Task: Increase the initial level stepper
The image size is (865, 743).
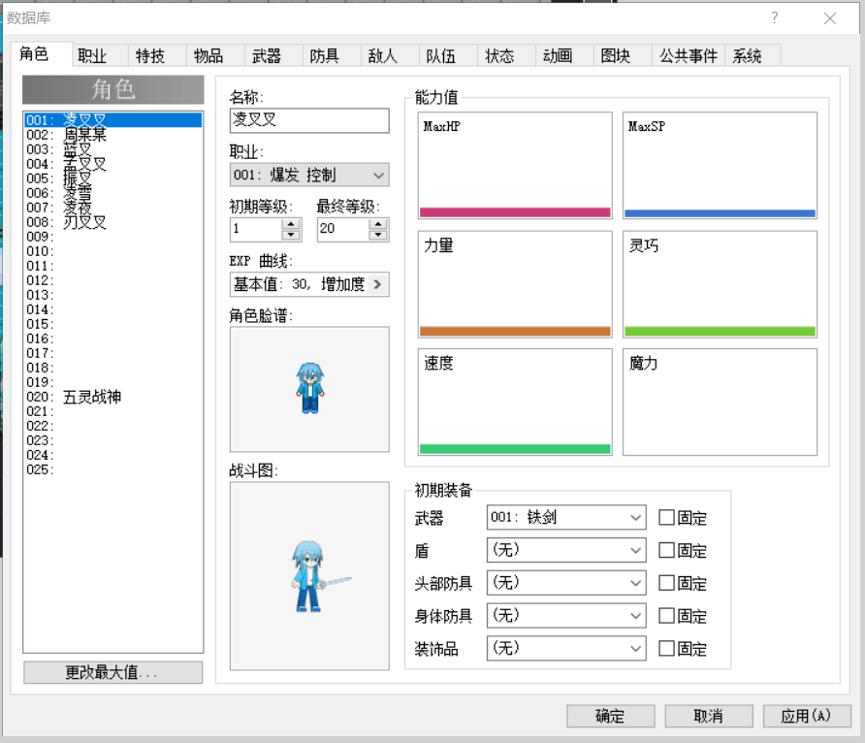Action: (x=291, y=223)
